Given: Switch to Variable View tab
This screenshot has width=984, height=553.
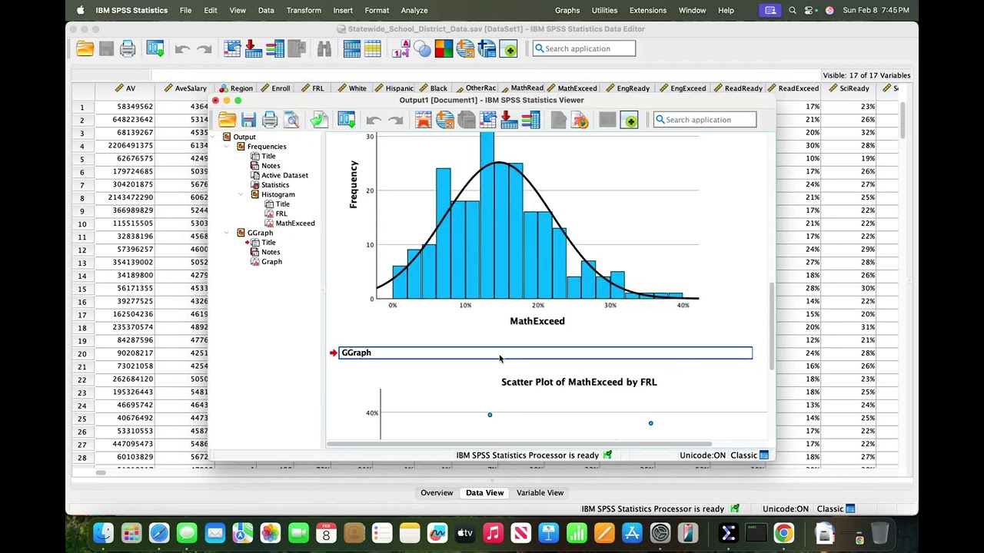Looking at the screenshot, I should [x=540, y=493].
